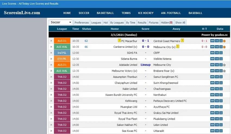This screenshot has height=134, width=231.
Task: Hide the See Kwae FC match row
Action: pos(51,131)
